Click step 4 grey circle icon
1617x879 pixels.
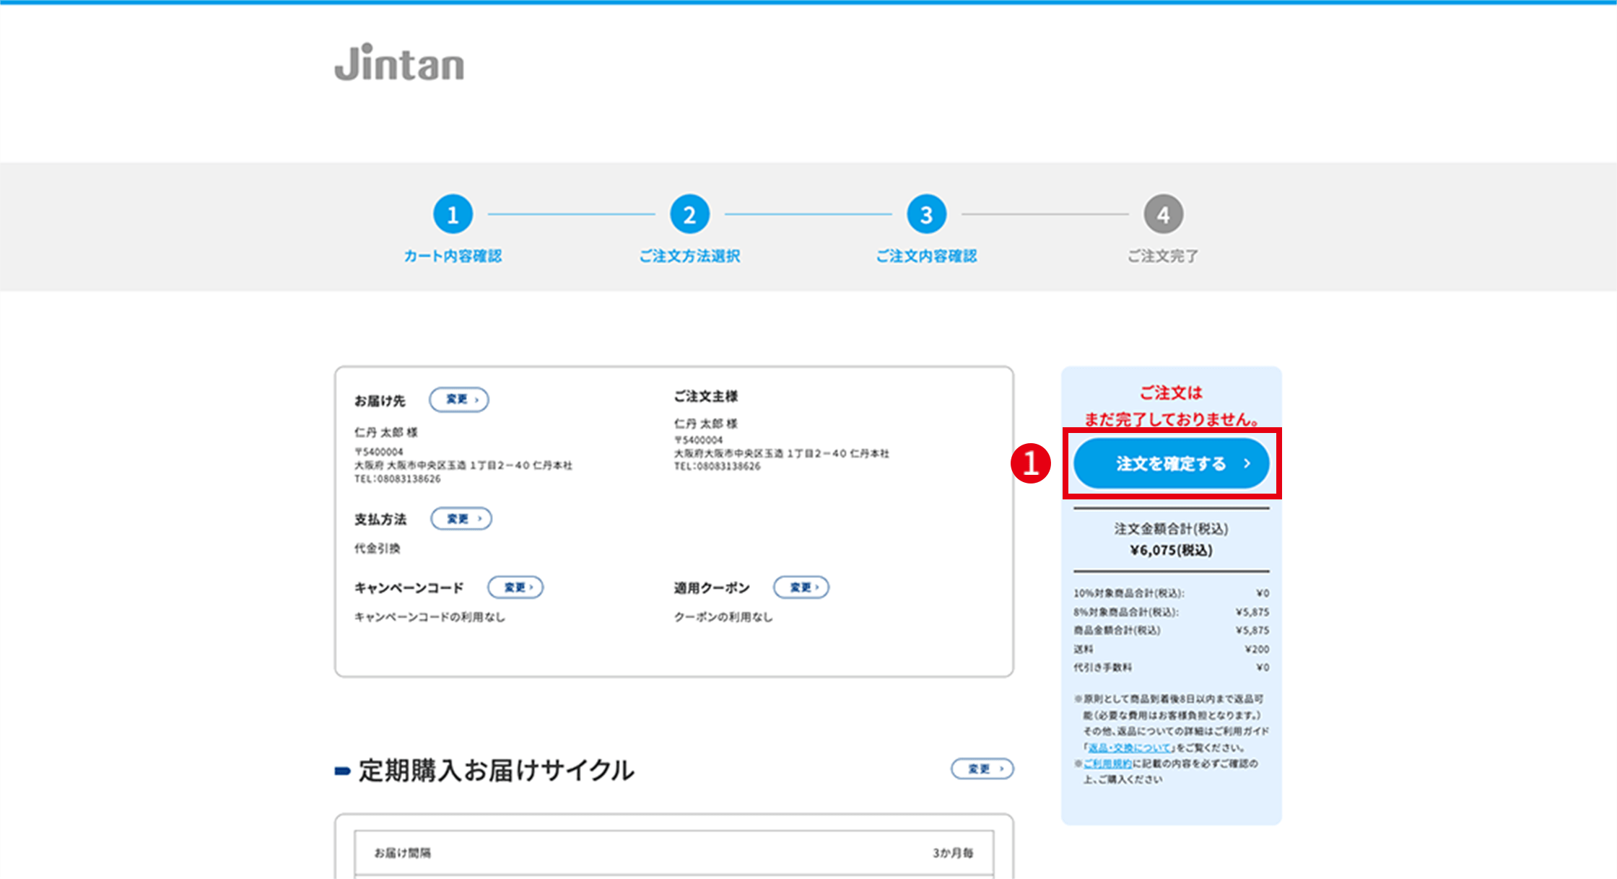(1163, 214)
